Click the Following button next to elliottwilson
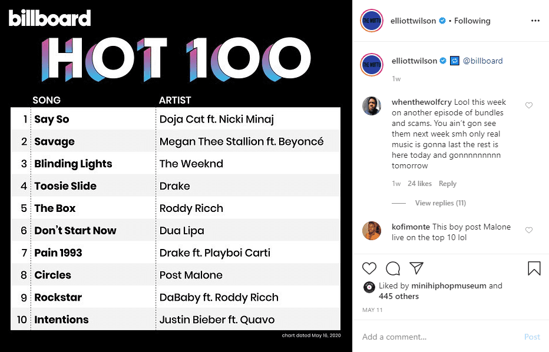 tap(472, 21)
